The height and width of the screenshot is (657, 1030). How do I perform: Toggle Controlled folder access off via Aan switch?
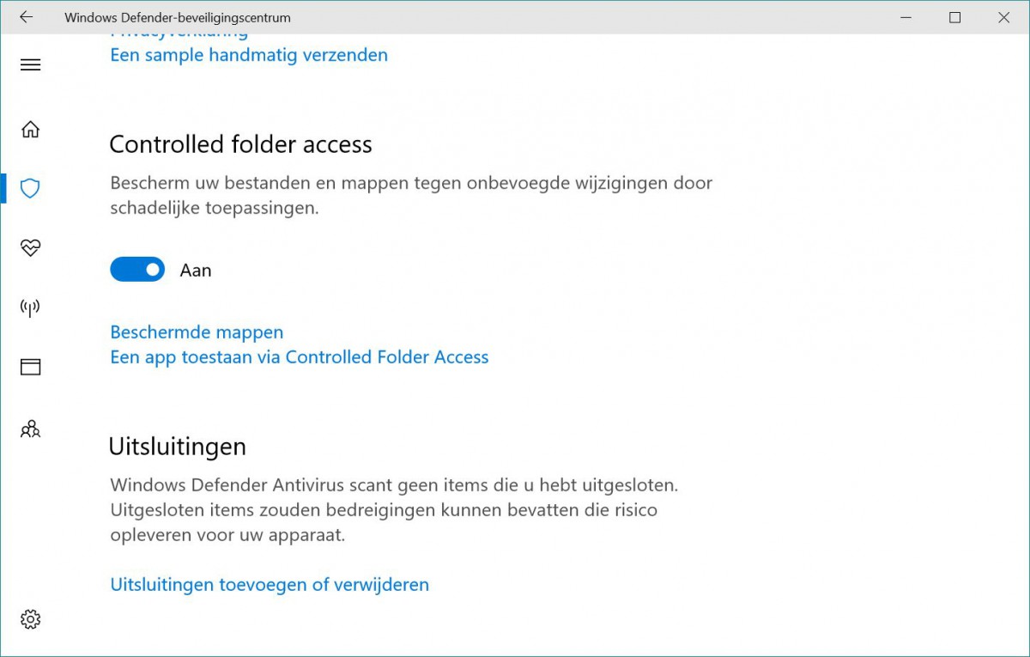click(x=137, y=269)
